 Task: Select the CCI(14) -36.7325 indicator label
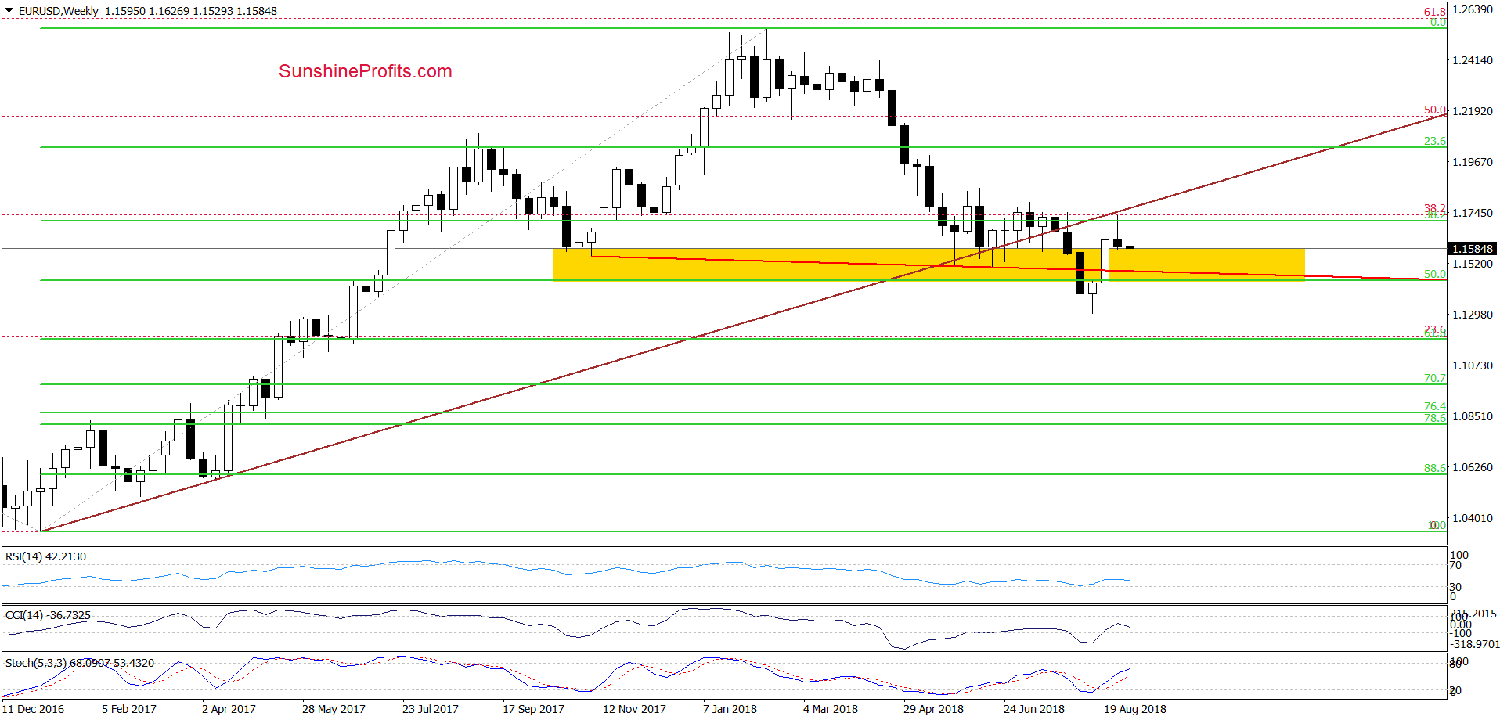pyautogui.click(x=48, y=615)
